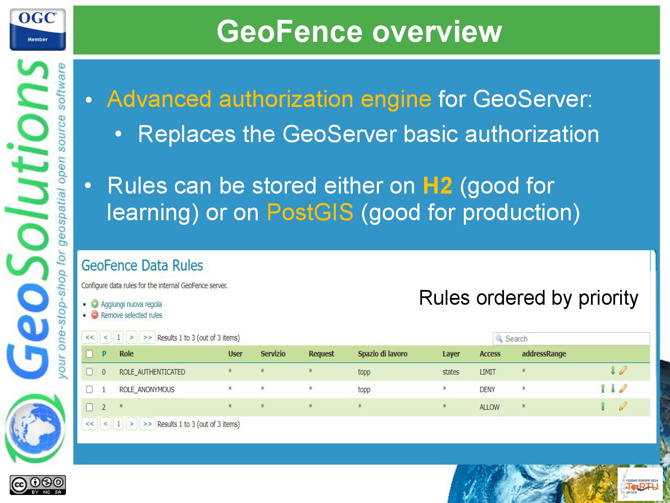Select page 1 in bottom pager
This screenshot has width=670, height=503.
coord(119,424)
